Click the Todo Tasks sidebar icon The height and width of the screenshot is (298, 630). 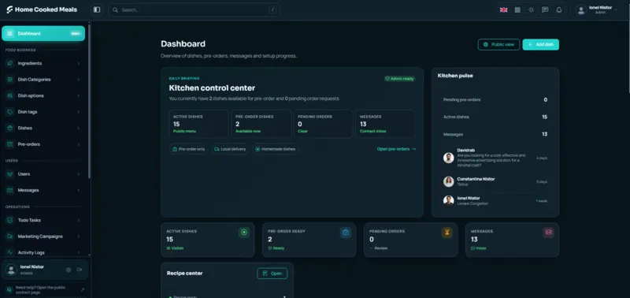click(10, 220)
